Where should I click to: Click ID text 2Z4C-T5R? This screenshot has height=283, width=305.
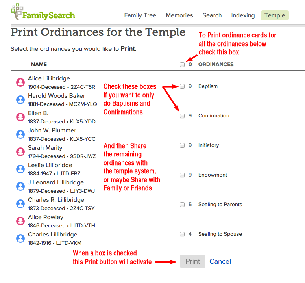83,87
